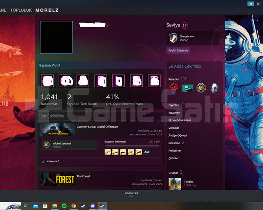The width and height of the screenshot is (263, 210).
Task: Open the Başarım İlerlemesi achievement progress label
Action: pyautogui.click(x=115, y=142)
